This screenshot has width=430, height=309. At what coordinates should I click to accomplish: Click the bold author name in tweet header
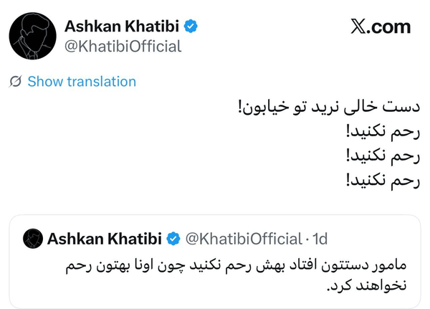point(121,27)
